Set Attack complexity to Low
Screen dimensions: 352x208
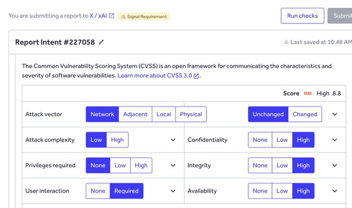(x=96, y=140)
